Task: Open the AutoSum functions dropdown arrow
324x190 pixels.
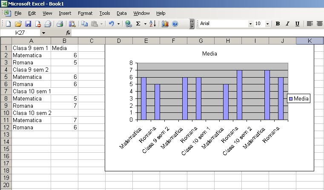Action: pos(145,24)
